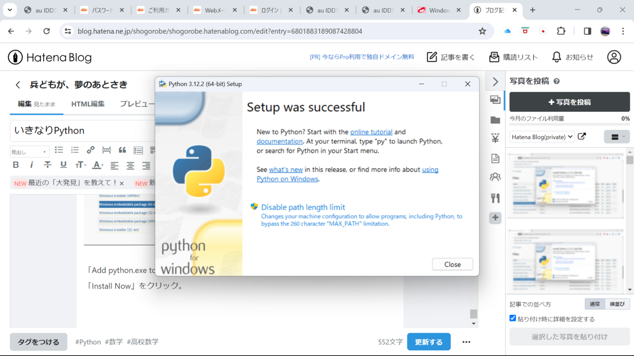
Task: Click the numbered list icon in editor toolbar
Action: (74, 150)
